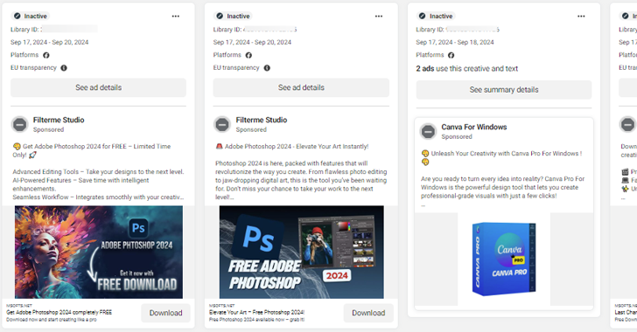
Task: Open the Canva For Windows page name link
Action: [474, 127]
